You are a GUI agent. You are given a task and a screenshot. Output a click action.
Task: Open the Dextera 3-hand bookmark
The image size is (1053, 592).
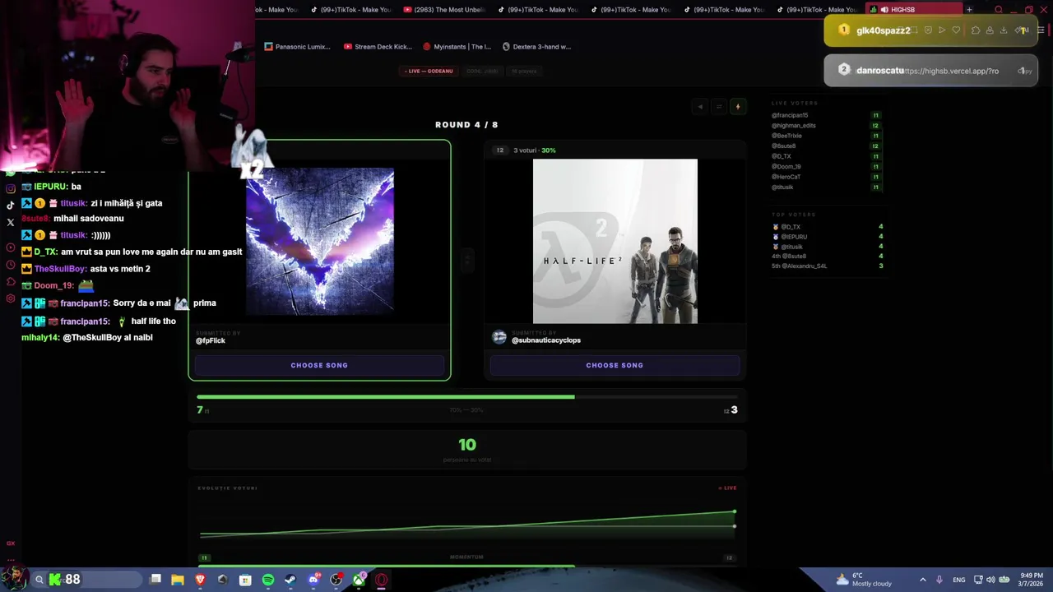536,47
